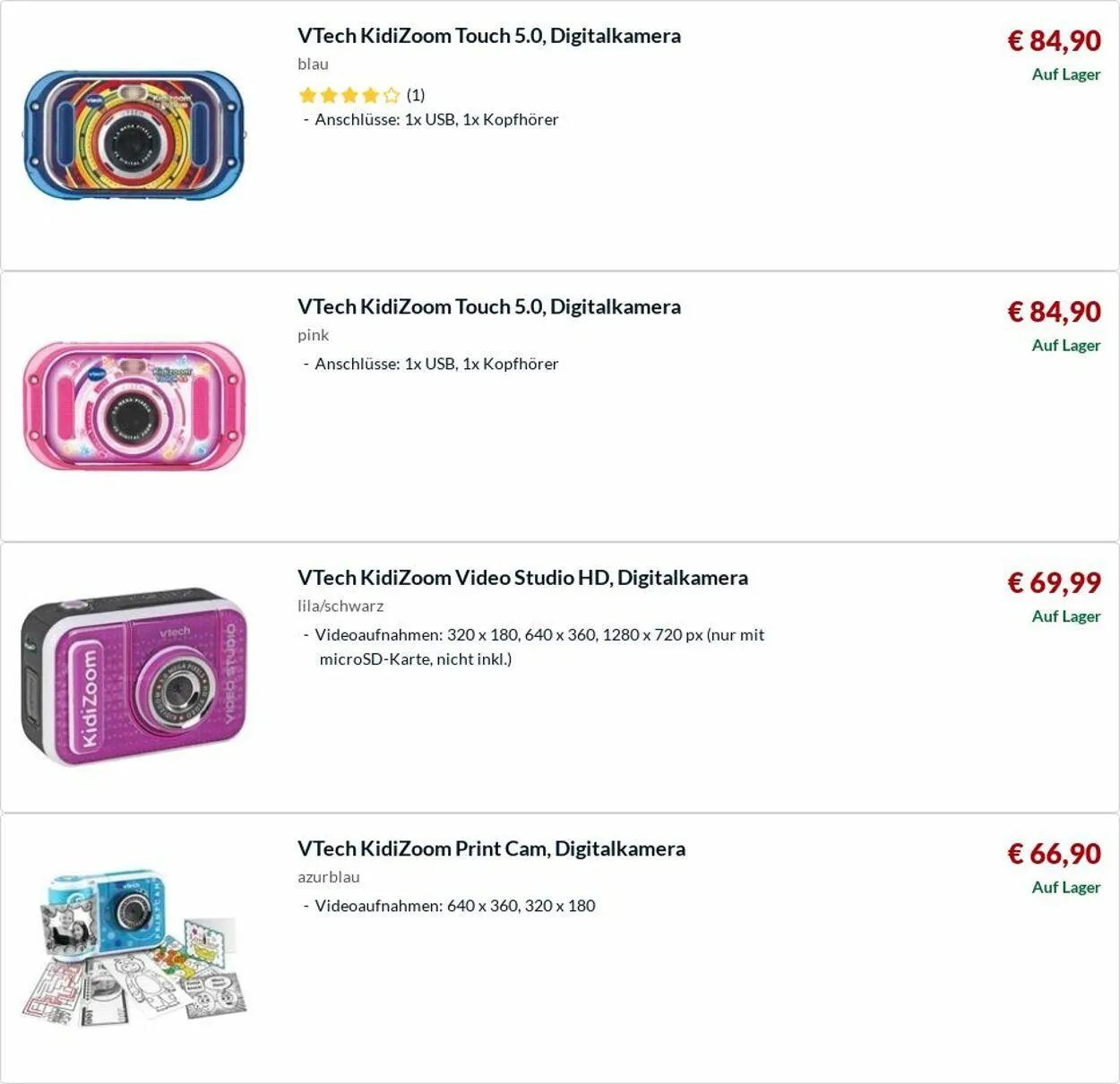Click the review count (1) next to stars

pos(416,95)
